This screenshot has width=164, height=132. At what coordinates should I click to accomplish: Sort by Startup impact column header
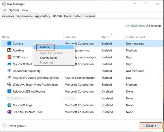[137, 37]
